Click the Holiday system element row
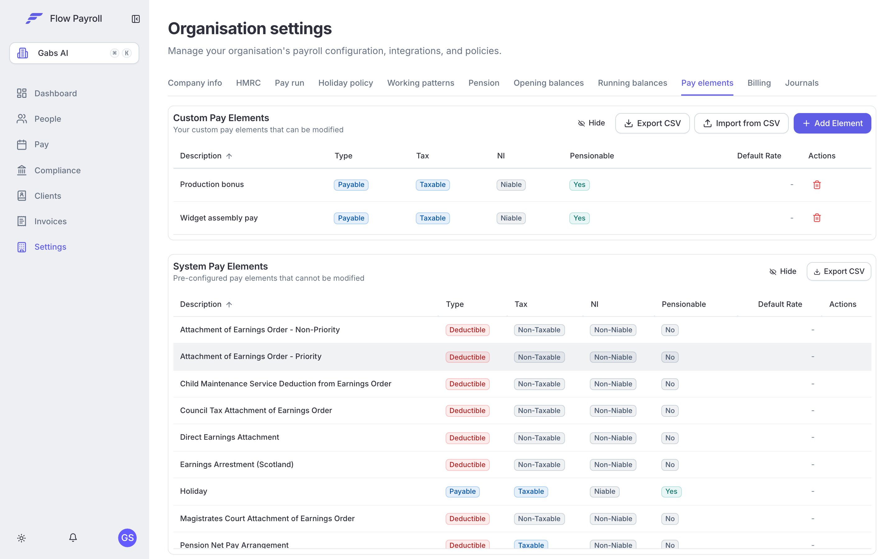Screen dimensions: 895x559 pyautogui.click(x=522, y=491)
